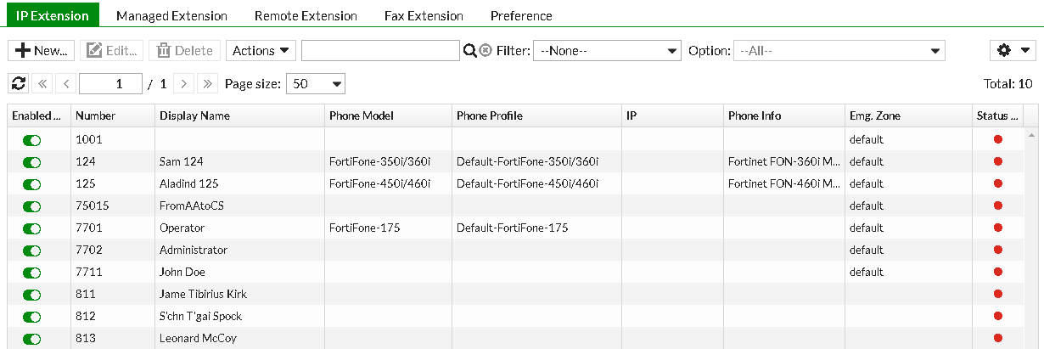Image resolution: width=1044 pixels, height=349 pixels.
Task: Open the Fax Extension tab
Action: [424, 15]
